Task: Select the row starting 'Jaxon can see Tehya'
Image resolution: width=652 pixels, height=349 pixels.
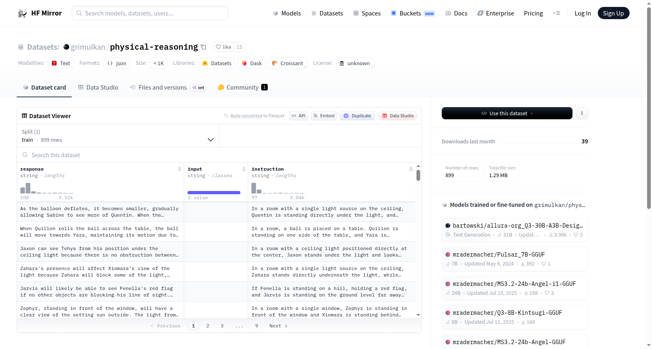Action: [x=216, y=252]
